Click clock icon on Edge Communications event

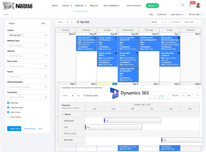pyautogui.click(x=79, y=38)
